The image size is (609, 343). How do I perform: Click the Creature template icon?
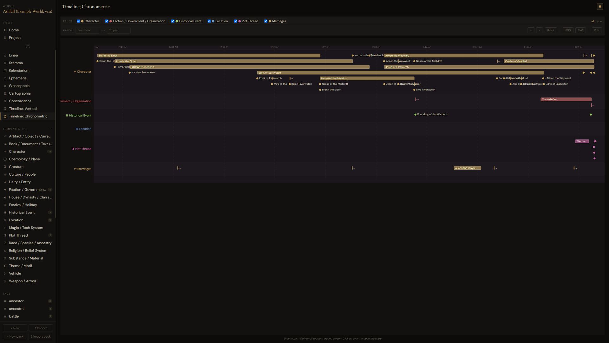click(x=5, y=167)
